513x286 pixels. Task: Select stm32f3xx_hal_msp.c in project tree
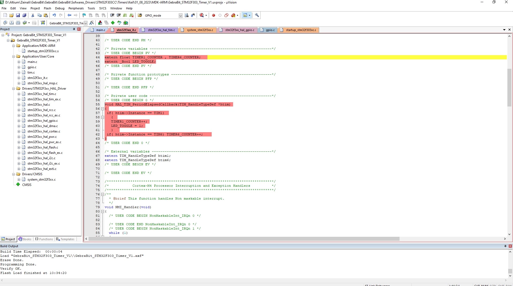click(x=42, y=83)
